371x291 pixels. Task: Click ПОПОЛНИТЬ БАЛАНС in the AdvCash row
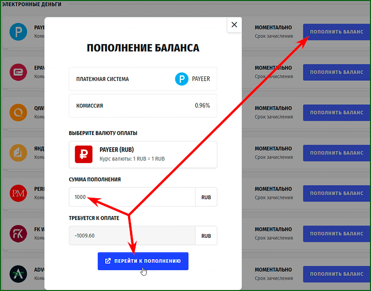point(336,274)
